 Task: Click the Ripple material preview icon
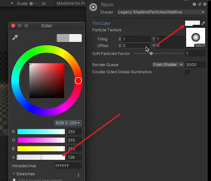tap(93, 7)
